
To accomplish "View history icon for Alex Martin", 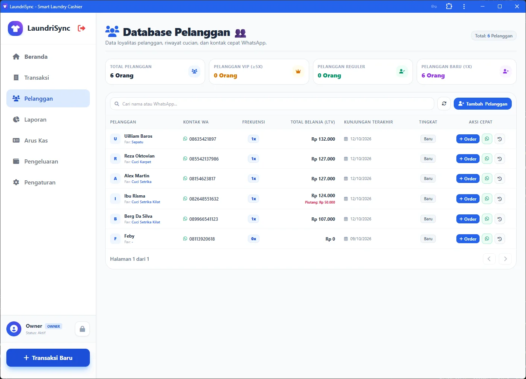I will (500, 178).
